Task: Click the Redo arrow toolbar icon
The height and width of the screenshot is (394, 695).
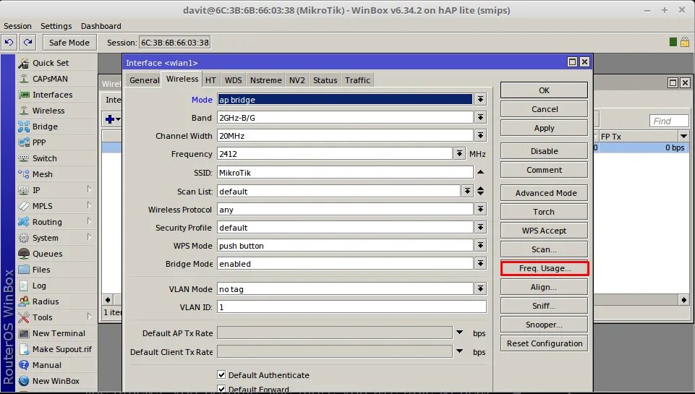Action: pos(28,43)
